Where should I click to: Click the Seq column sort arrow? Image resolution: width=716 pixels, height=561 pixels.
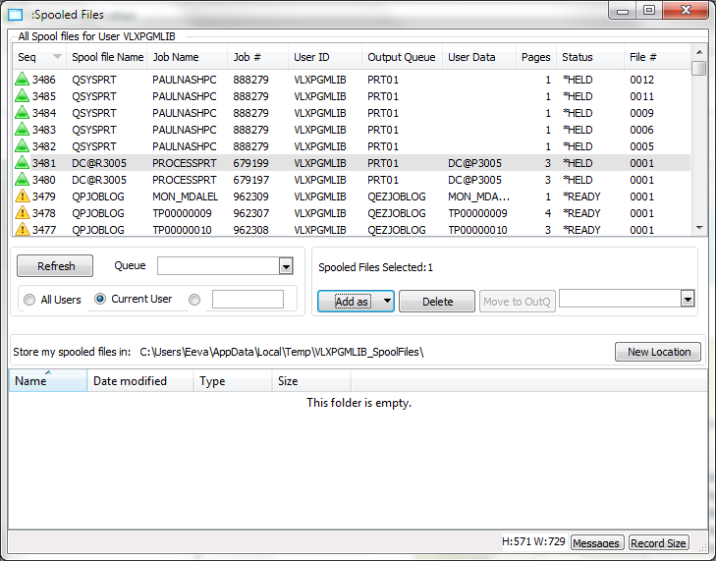coord(57,57)
